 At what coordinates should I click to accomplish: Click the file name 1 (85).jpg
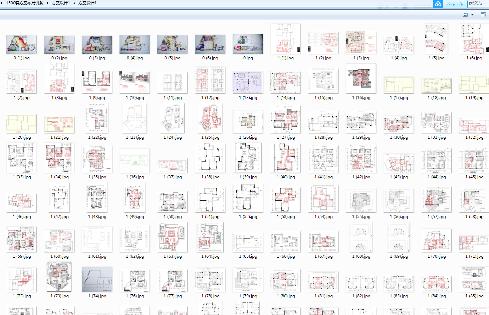(x=474, y=296)
